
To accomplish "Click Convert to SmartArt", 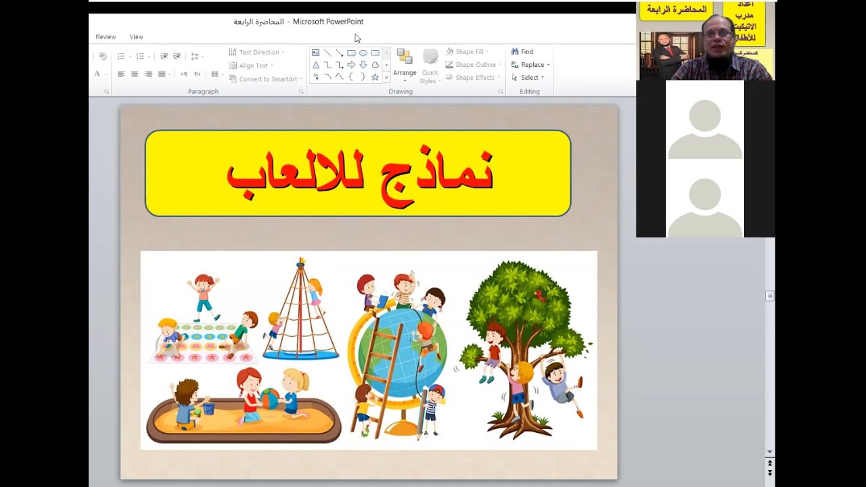I will (265, 79).
